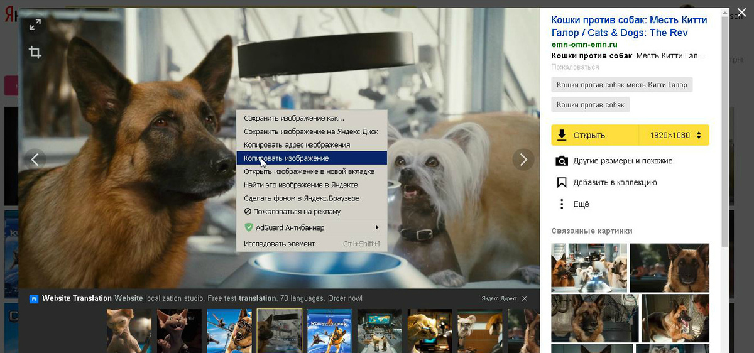Go to previous image with left arrow
The height and width of the screenshot is (353, 754).
tap(35, 160)
